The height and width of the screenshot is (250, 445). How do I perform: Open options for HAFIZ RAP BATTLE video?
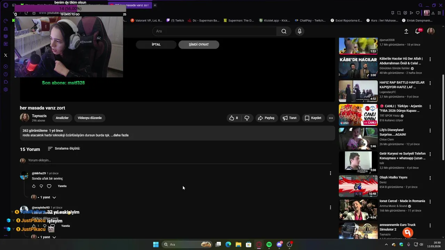pyautogui.click(x=430, y=83)
